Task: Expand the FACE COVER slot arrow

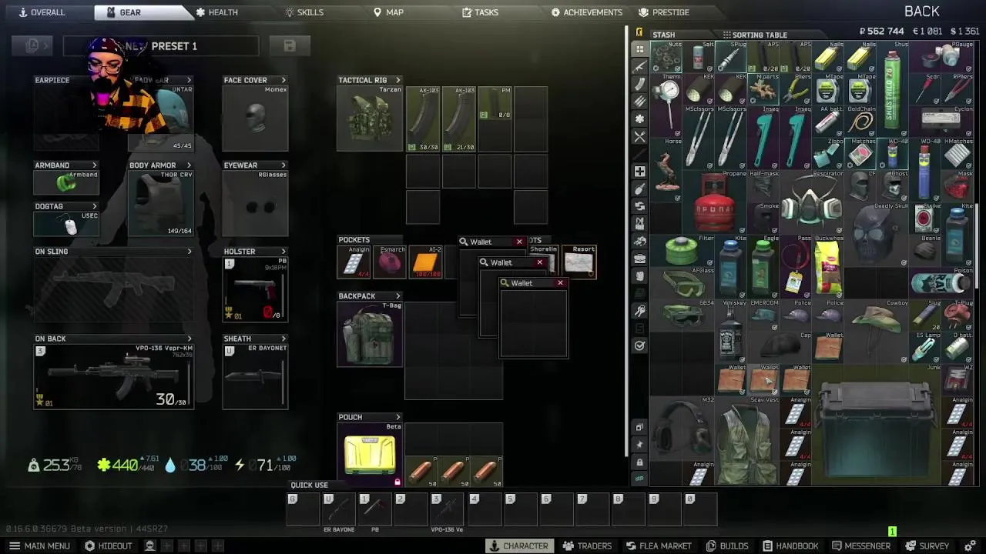Action: (x=283, y=80)
